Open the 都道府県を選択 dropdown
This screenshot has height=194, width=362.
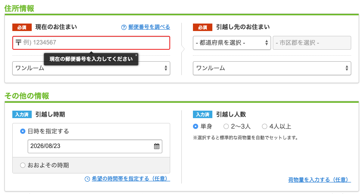tap(232, 43)
